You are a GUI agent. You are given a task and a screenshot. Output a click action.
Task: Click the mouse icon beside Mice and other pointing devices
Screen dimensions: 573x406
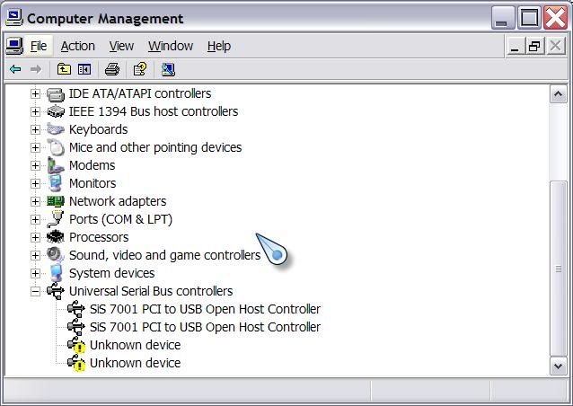point(56,147)
